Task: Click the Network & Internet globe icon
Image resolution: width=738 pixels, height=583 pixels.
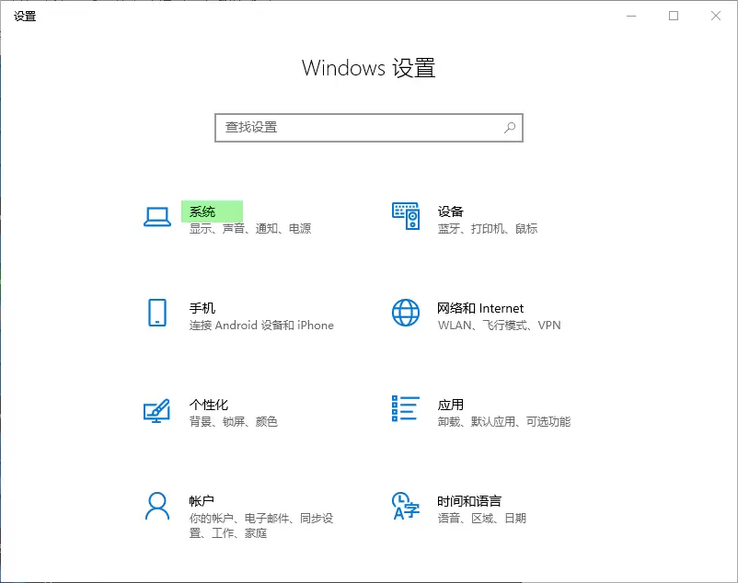Action: [x=406, y=313]
